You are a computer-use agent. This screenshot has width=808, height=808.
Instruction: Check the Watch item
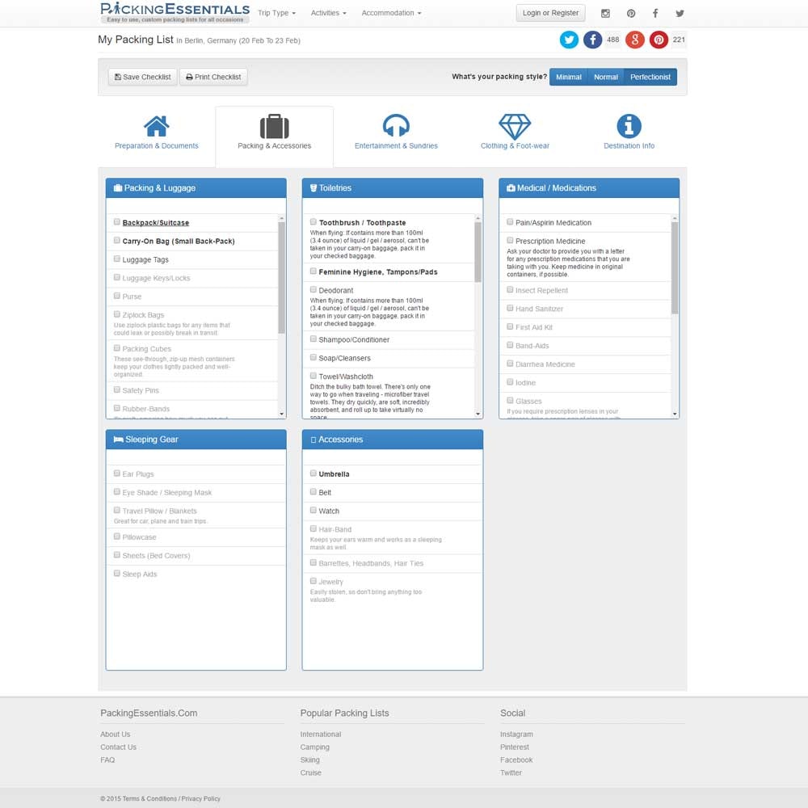tap(314, 510)
